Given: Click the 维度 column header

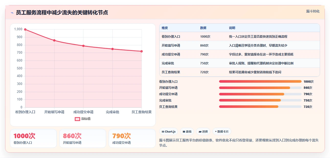Looking at the screenshot, I should 165,28.
